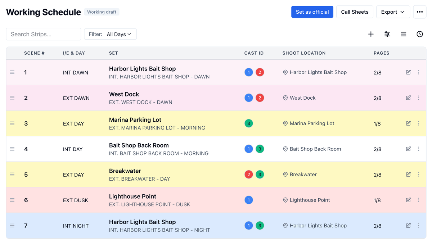Edit scene 7 using pencil icon
The image size is (432, 244).
point(408,226)
